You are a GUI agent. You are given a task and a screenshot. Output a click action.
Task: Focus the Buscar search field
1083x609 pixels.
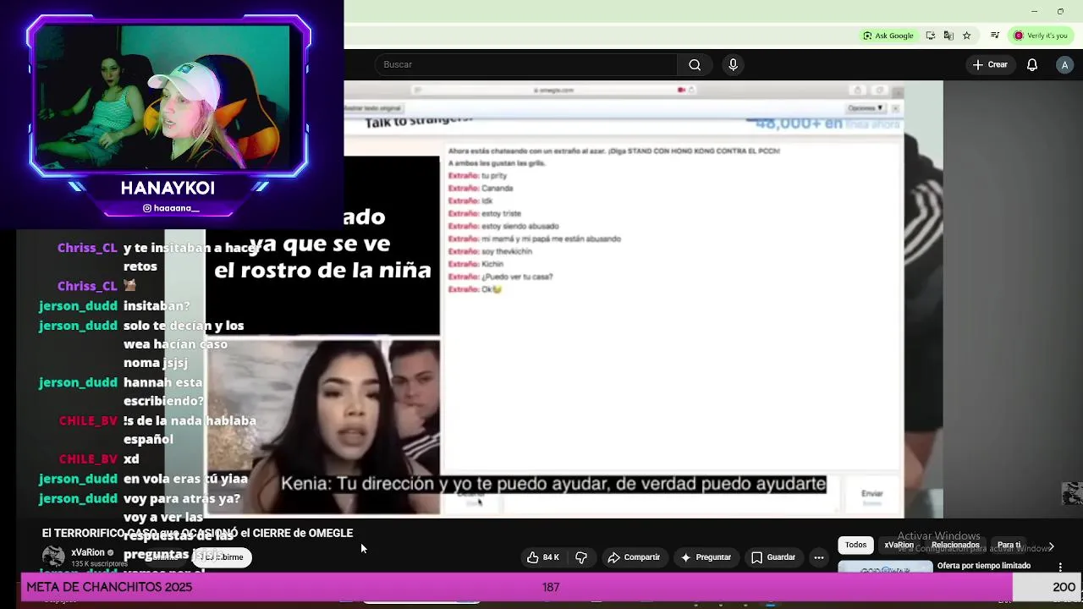[x=526, y=65]
